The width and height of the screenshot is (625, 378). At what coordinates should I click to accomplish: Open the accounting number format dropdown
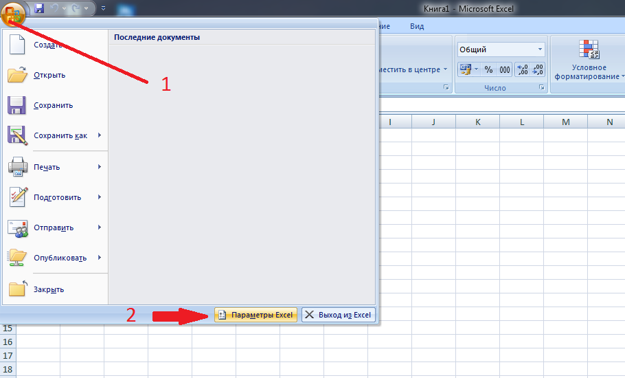pyautogui.click(x=475, y=69)
